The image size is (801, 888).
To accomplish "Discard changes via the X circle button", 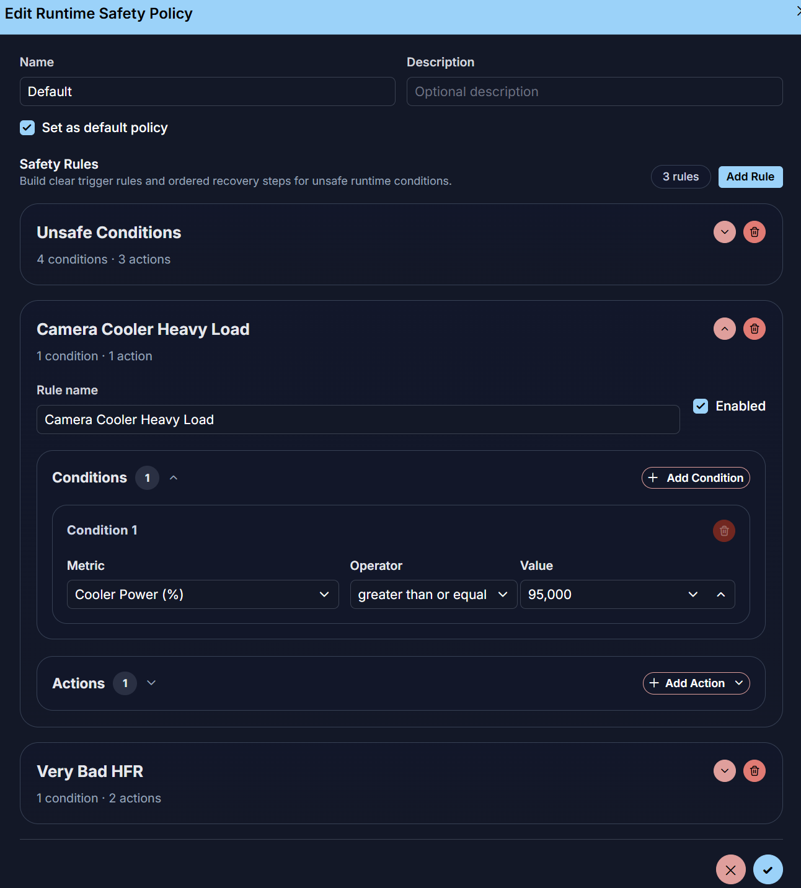I will (x=730, y=869).
